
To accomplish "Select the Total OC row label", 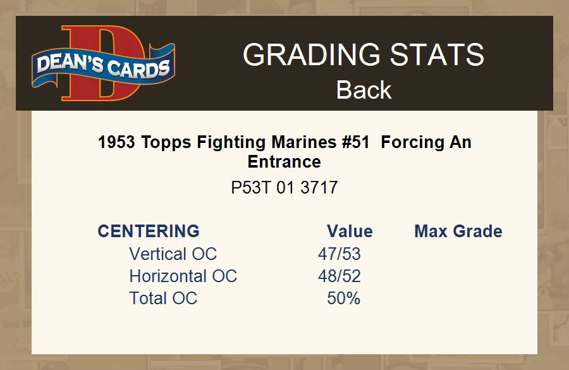I will [x=163, y=298].
